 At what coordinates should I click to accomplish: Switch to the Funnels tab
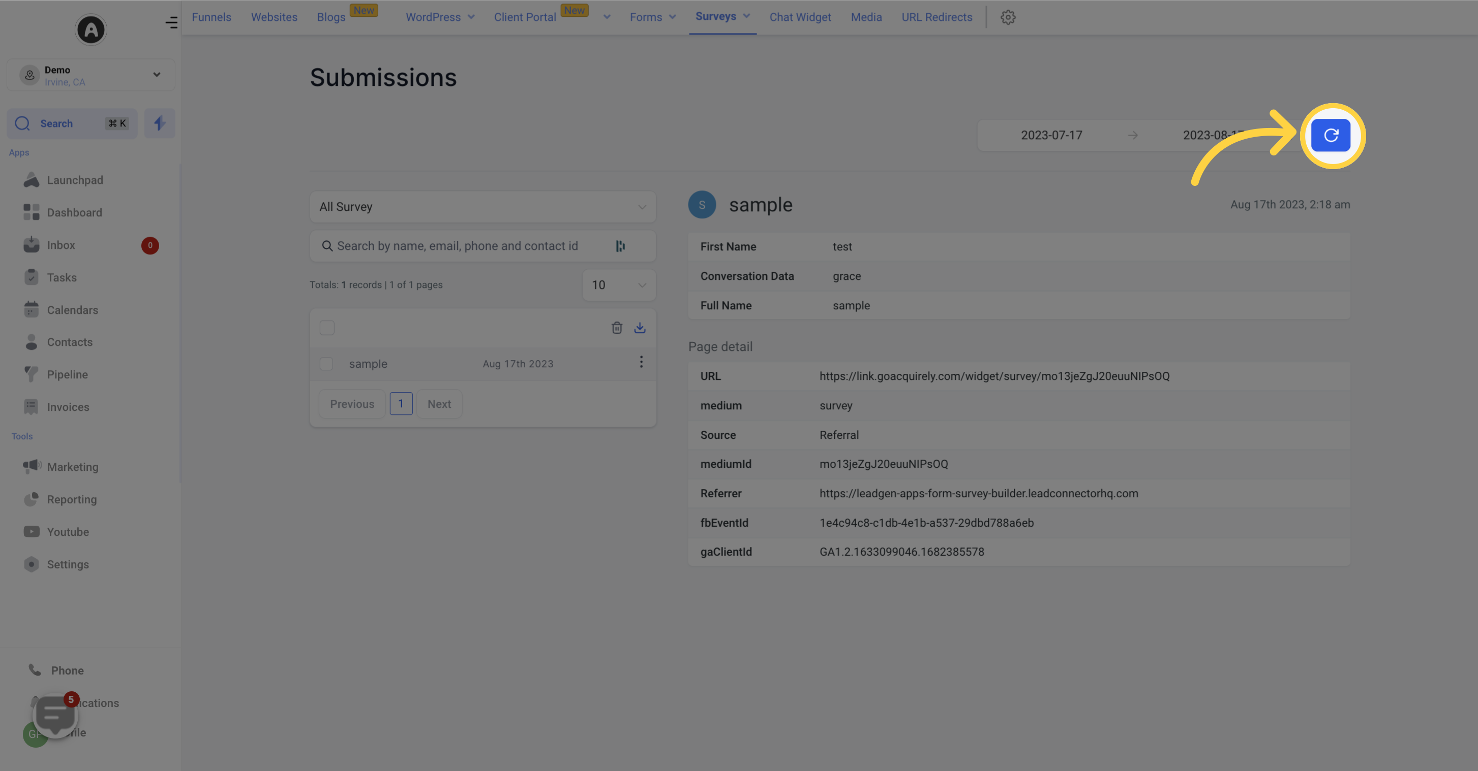pyautogui.click(x=211, y=17)
